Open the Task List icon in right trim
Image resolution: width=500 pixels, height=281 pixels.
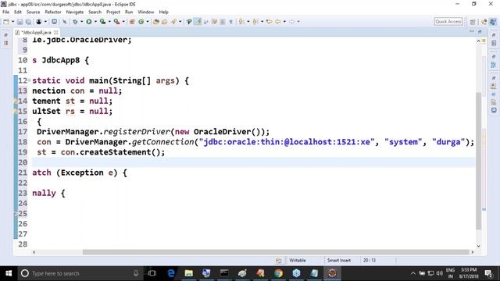494,44
